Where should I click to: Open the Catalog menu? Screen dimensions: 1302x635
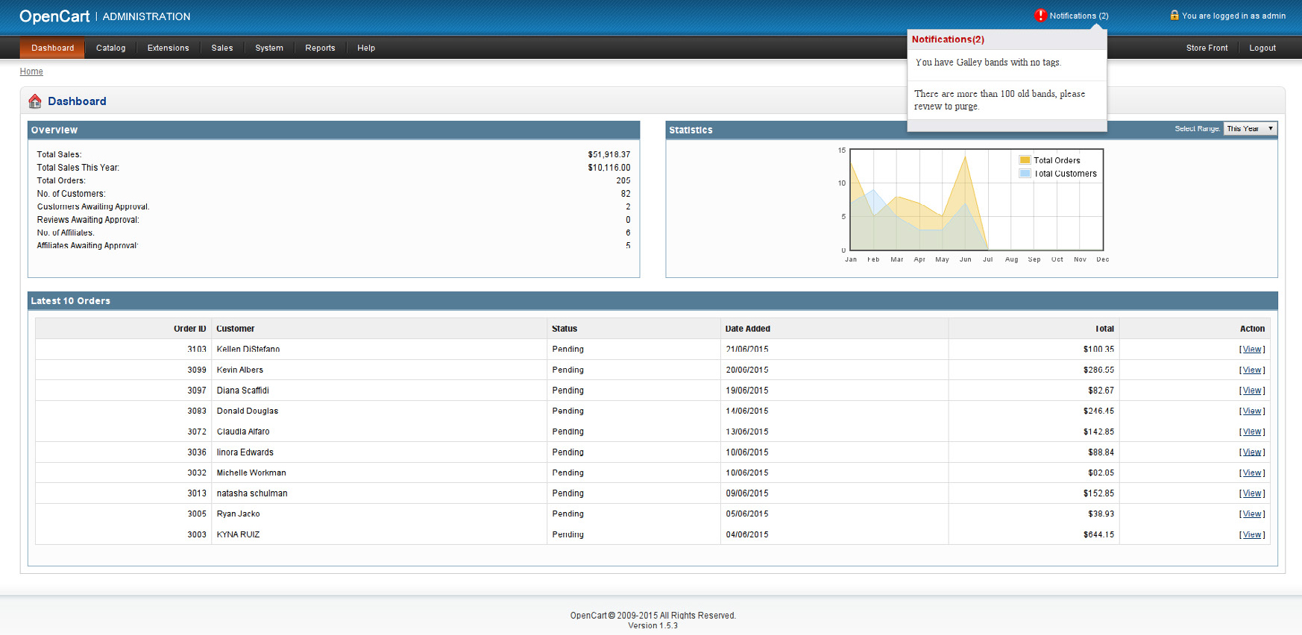tap(110, 48)
